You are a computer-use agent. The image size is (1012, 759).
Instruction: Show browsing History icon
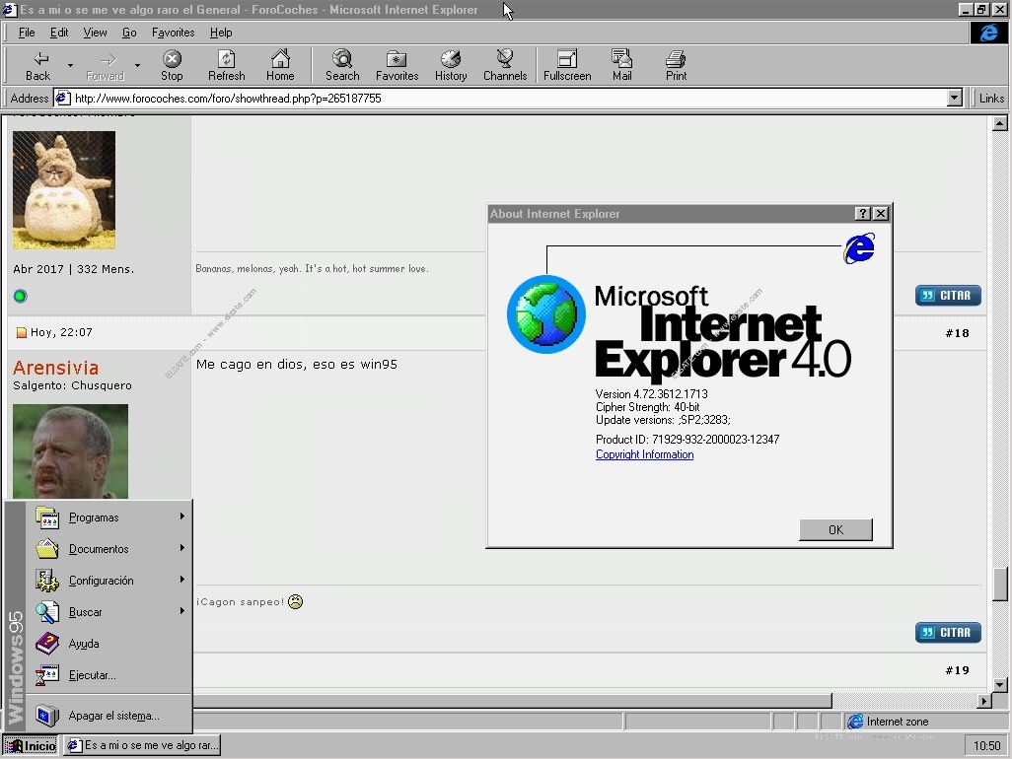(x=451, y=59)
